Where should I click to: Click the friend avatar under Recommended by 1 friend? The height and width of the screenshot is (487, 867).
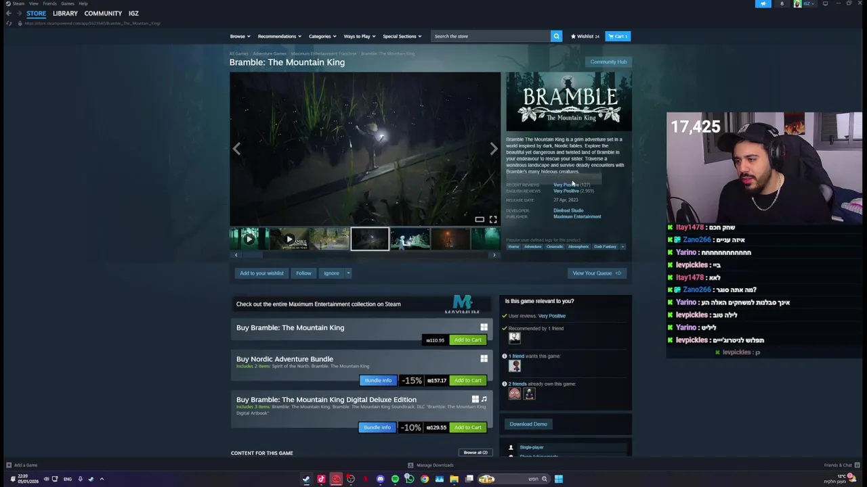pyautogui.click(x=515, y=338)
